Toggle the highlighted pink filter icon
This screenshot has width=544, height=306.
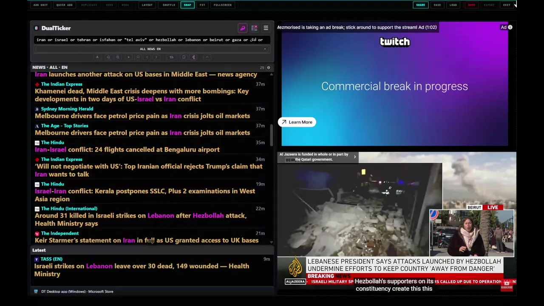point(193,57)
